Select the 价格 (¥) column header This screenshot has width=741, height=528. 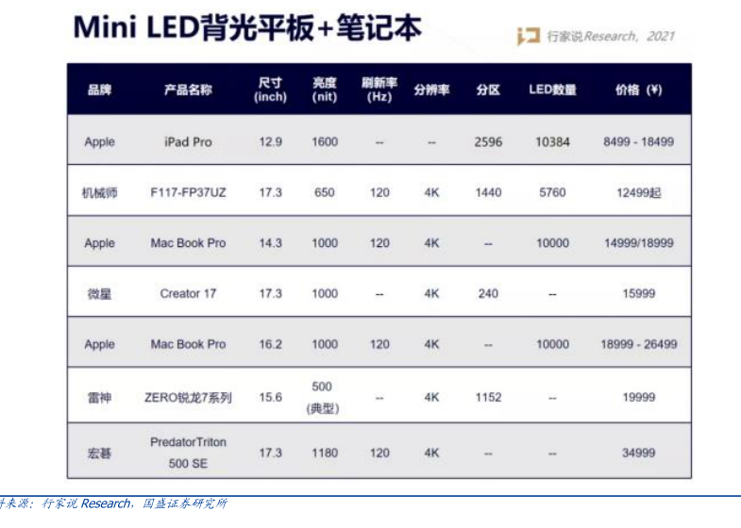(638, 91)
